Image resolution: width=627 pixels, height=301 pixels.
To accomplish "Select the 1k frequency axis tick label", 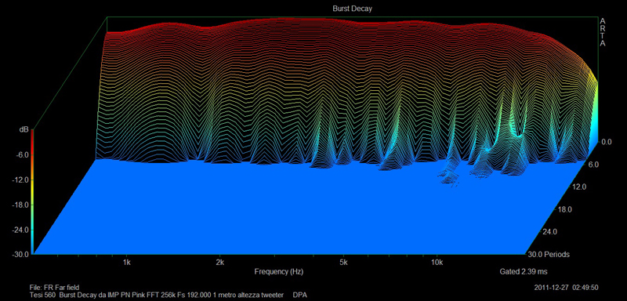I will click(x=127, y=263).
